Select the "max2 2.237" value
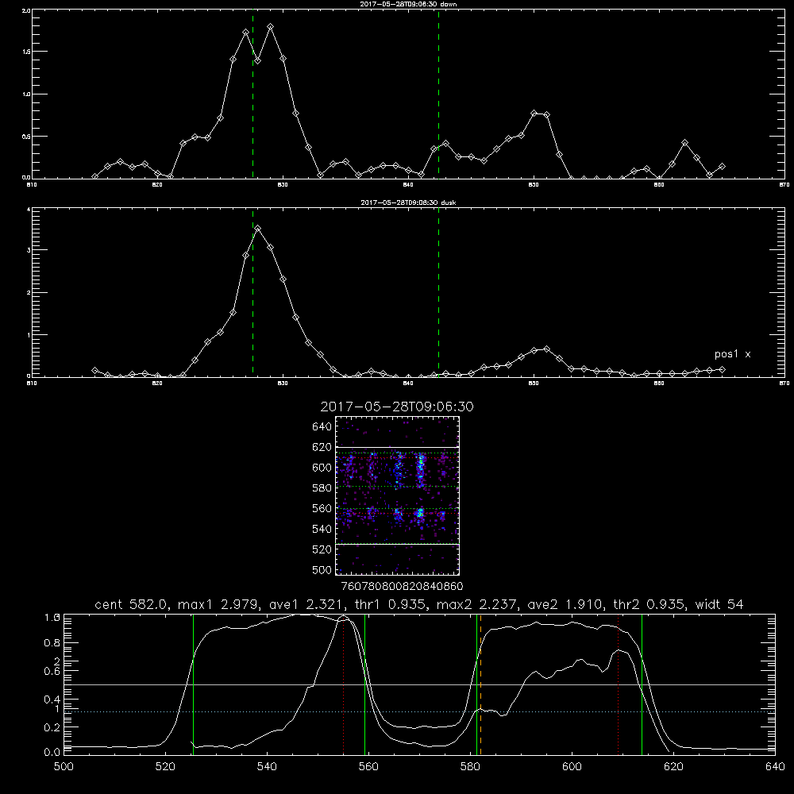The width and height of the screenshot is (794, 794). pos(479,604)
